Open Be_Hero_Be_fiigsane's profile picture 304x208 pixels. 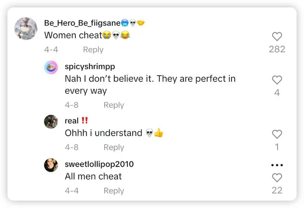coord(26,28)
